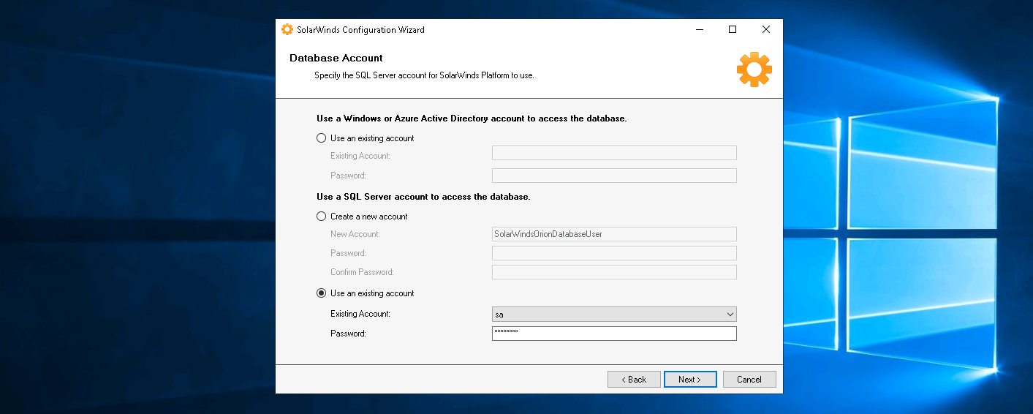Screen dimensions: 1033x414
Task: Click the SolarWinds gear icon in title bar
Action: tap(287, 30)
